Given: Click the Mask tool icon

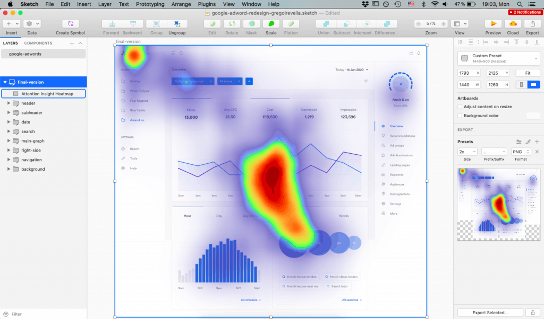Looking at the screenshot, I should (252, 23).
